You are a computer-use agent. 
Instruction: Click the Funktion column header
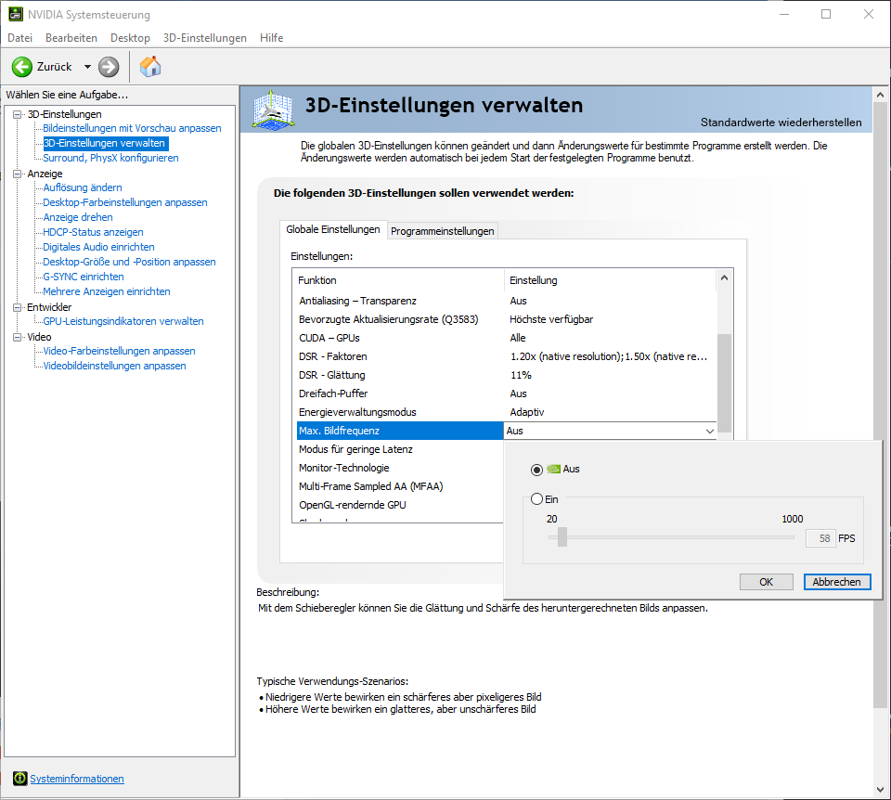click(x=400, y=280)
